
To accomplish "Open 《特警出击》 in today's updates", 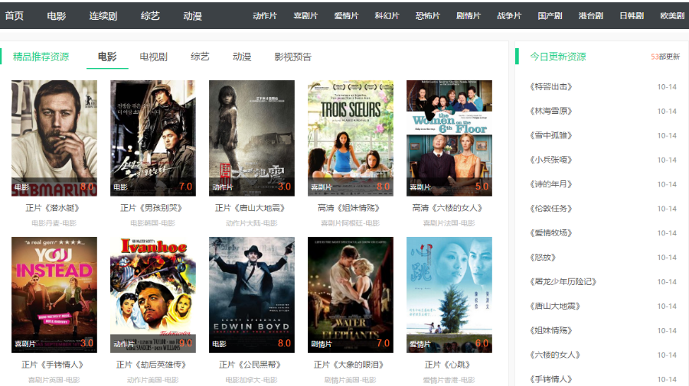I will tap(551, 87).
